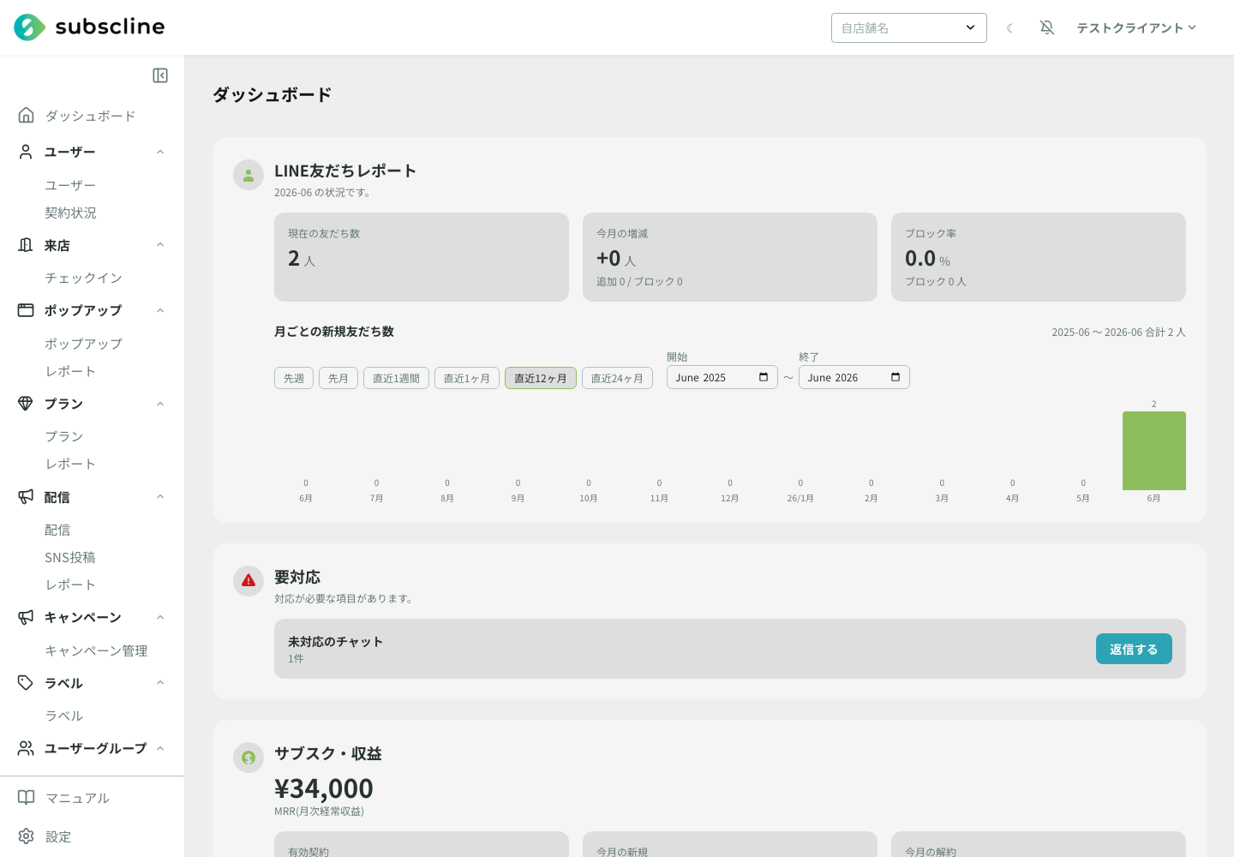Open calendar picker for 終了 date
The width and height of the screenshot is (1234, 857).
tap(896, 377)
